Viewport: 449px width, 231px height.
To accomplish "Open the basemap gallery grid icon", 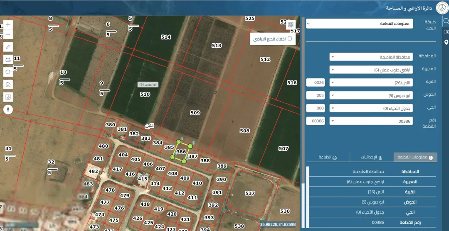I will (291, 25).
